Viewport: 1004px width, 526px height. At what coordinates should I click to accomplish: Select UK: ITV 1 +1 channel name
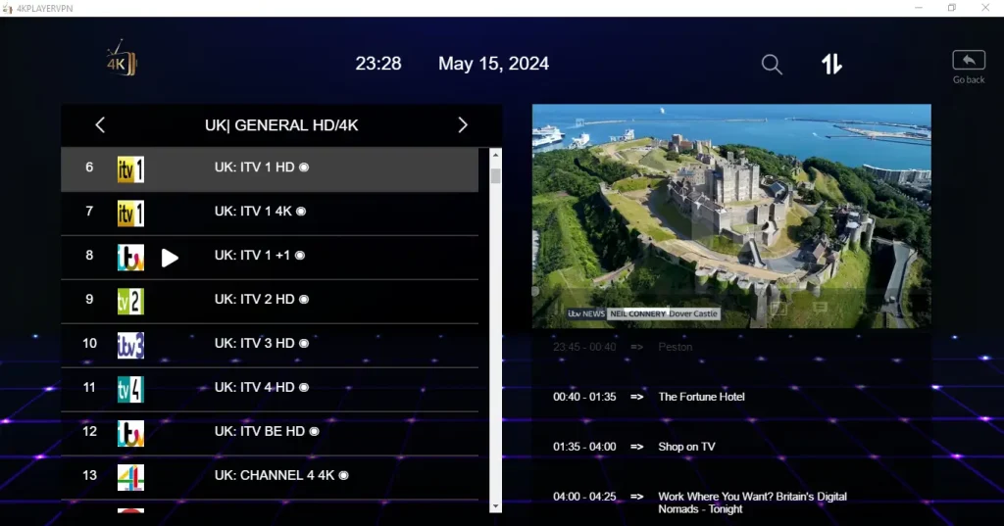(252, 256)
